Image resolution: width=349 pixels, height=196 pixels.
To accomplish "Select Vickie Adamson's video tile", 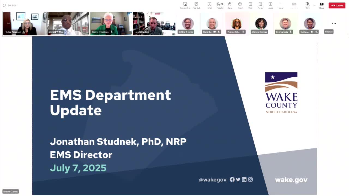I will point(24,24).
